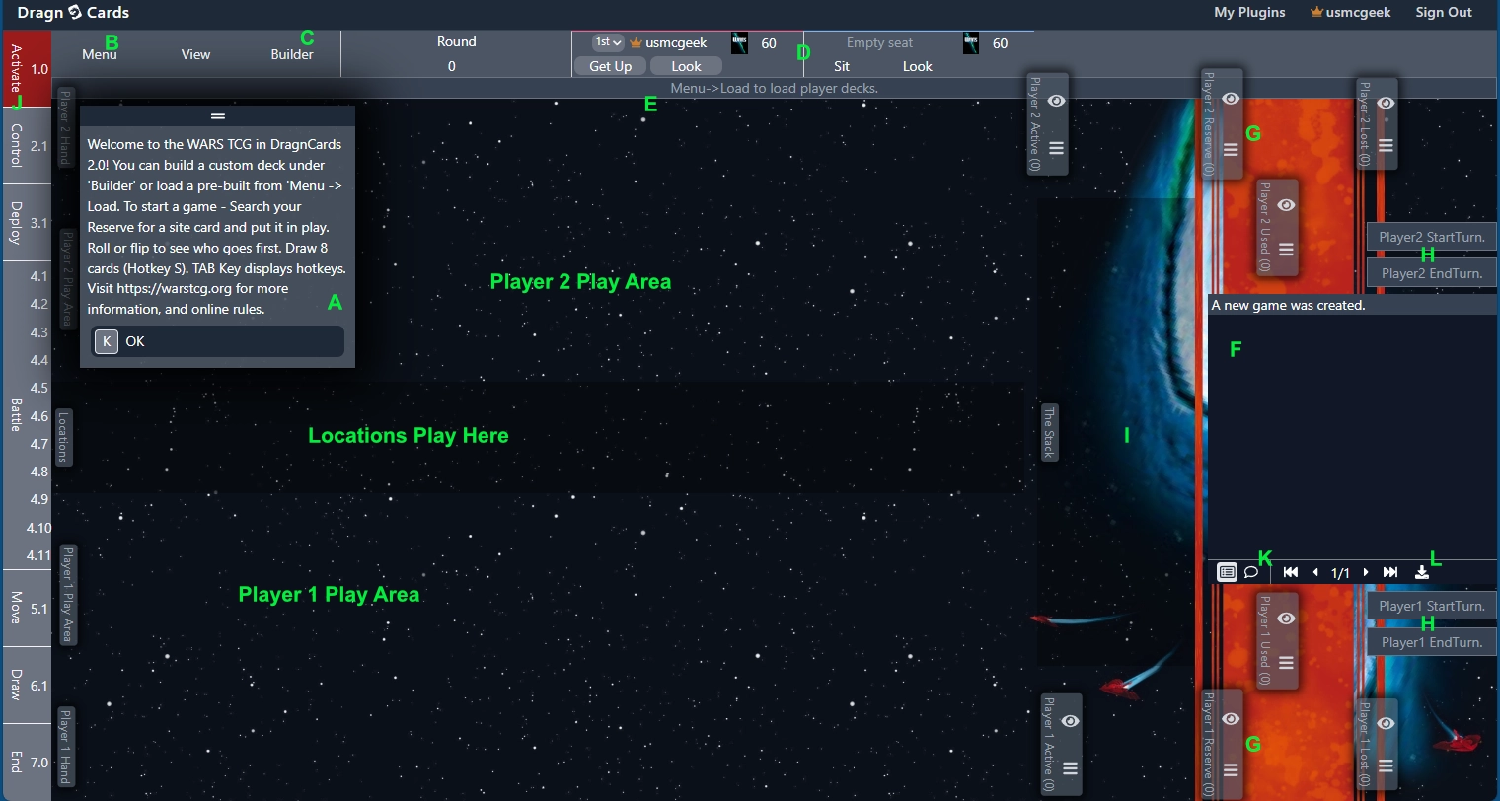Click the game log list view icon
The width and height of the screenshot is (1500, 801).
(1227, 572)
